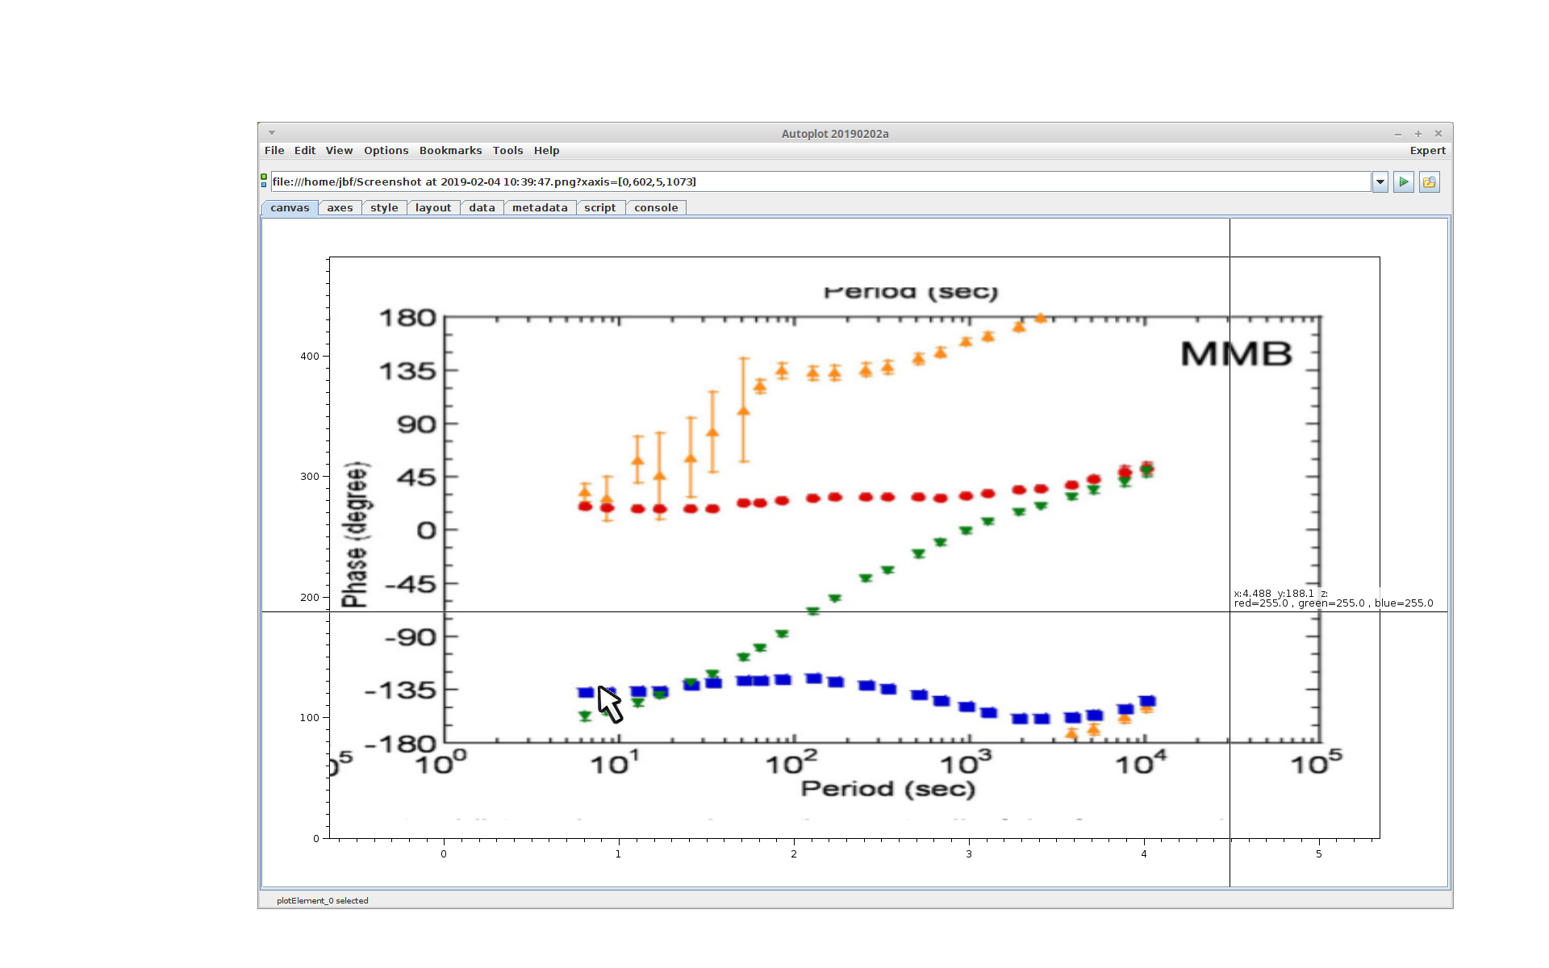1549x968 pixels.
Task: Click the MMB label in the plot
Action: tap(1236, 354)
